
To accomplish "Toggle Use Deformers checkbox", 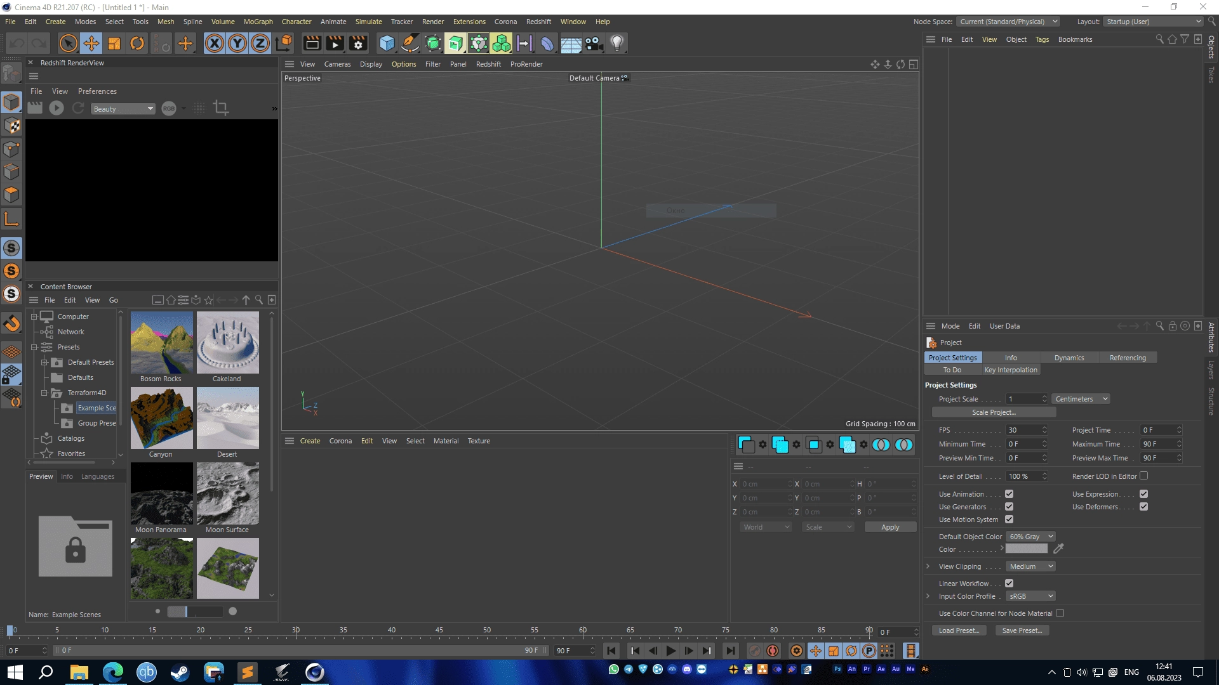I will click(1143, 507).
